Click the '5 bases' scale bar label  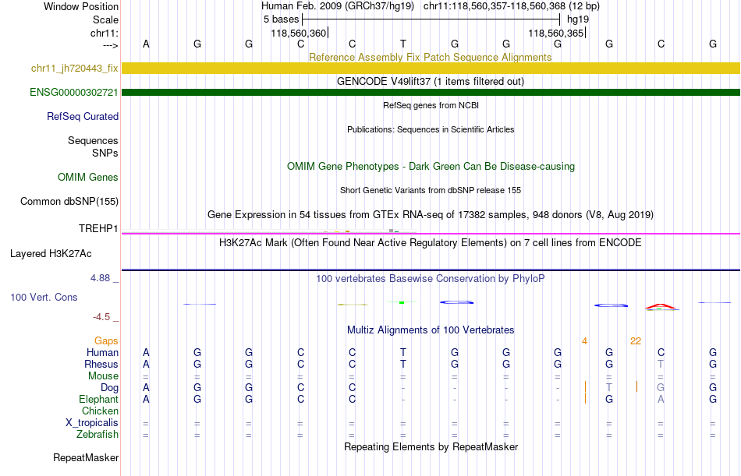pyautogui.click(x=281, y=19)
